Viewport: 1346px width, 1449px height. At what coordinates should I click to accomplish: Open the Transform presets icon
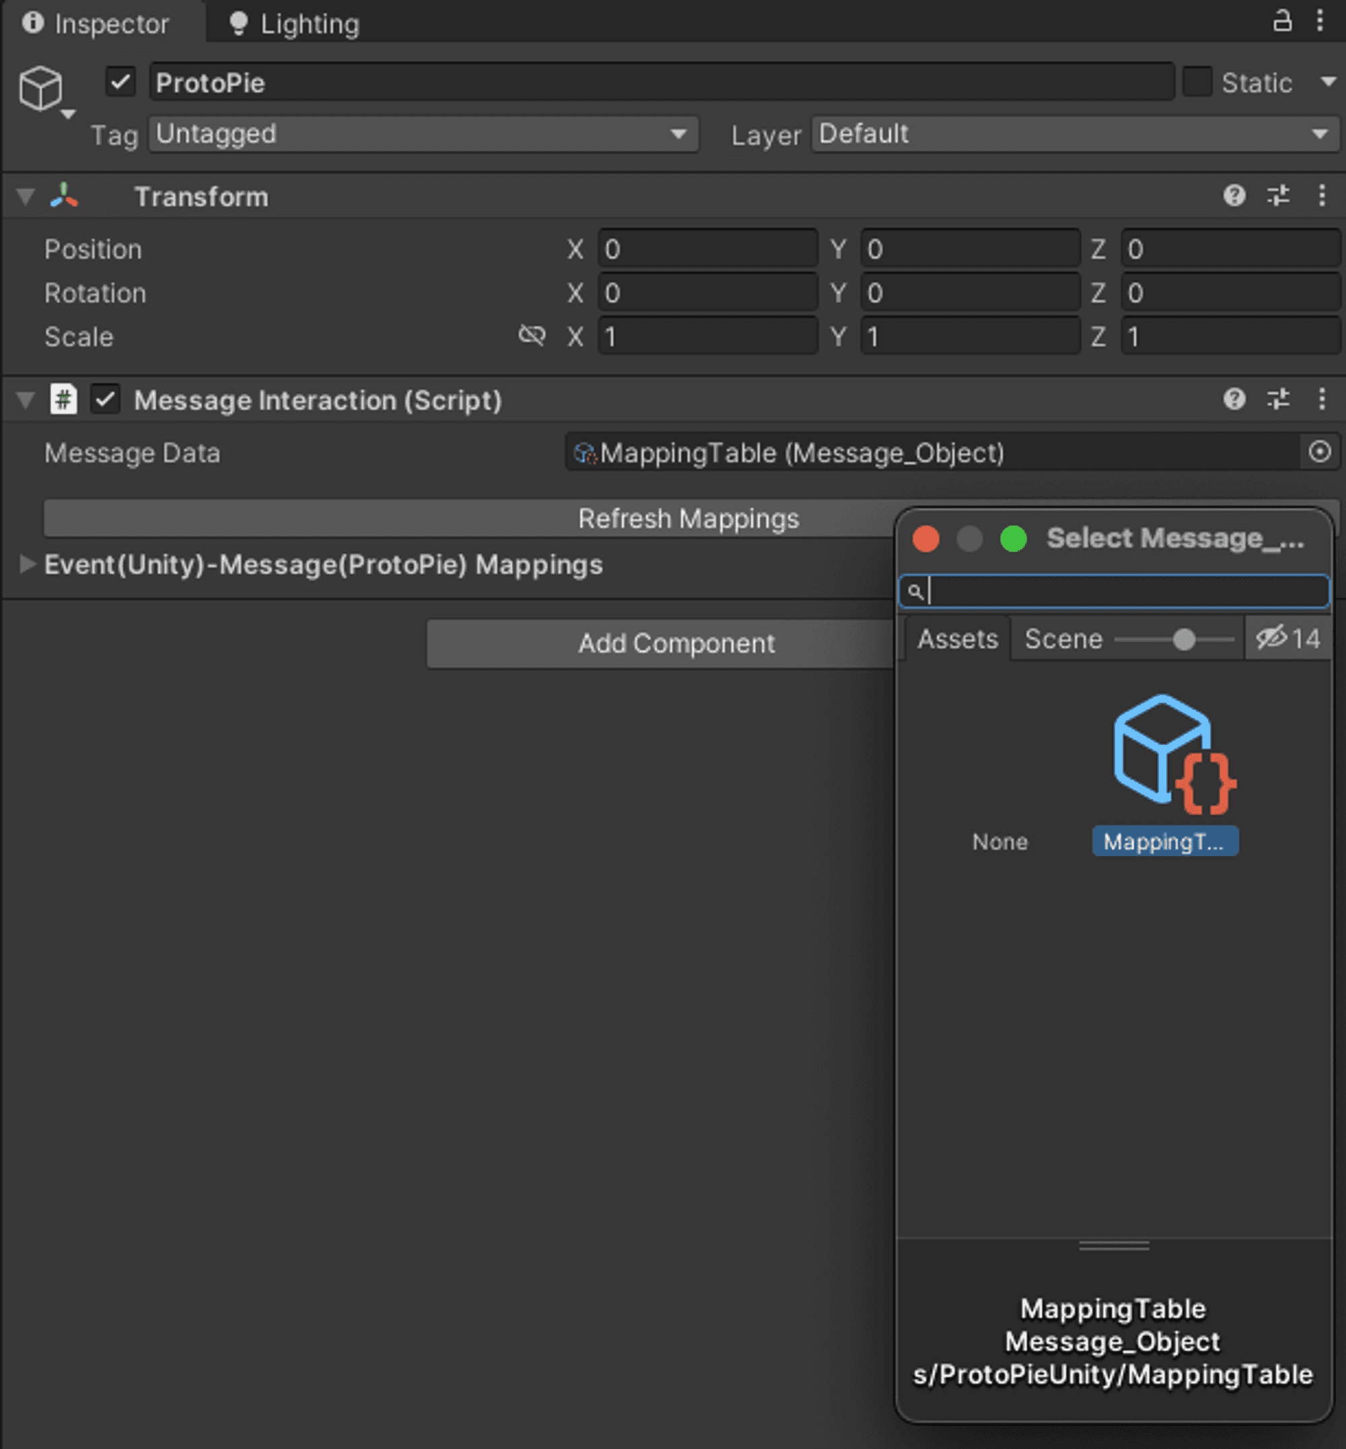[1279, 197]
